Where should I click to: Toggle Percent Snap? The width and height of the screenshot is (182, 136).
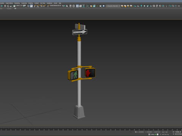click(x=41, y=6)
